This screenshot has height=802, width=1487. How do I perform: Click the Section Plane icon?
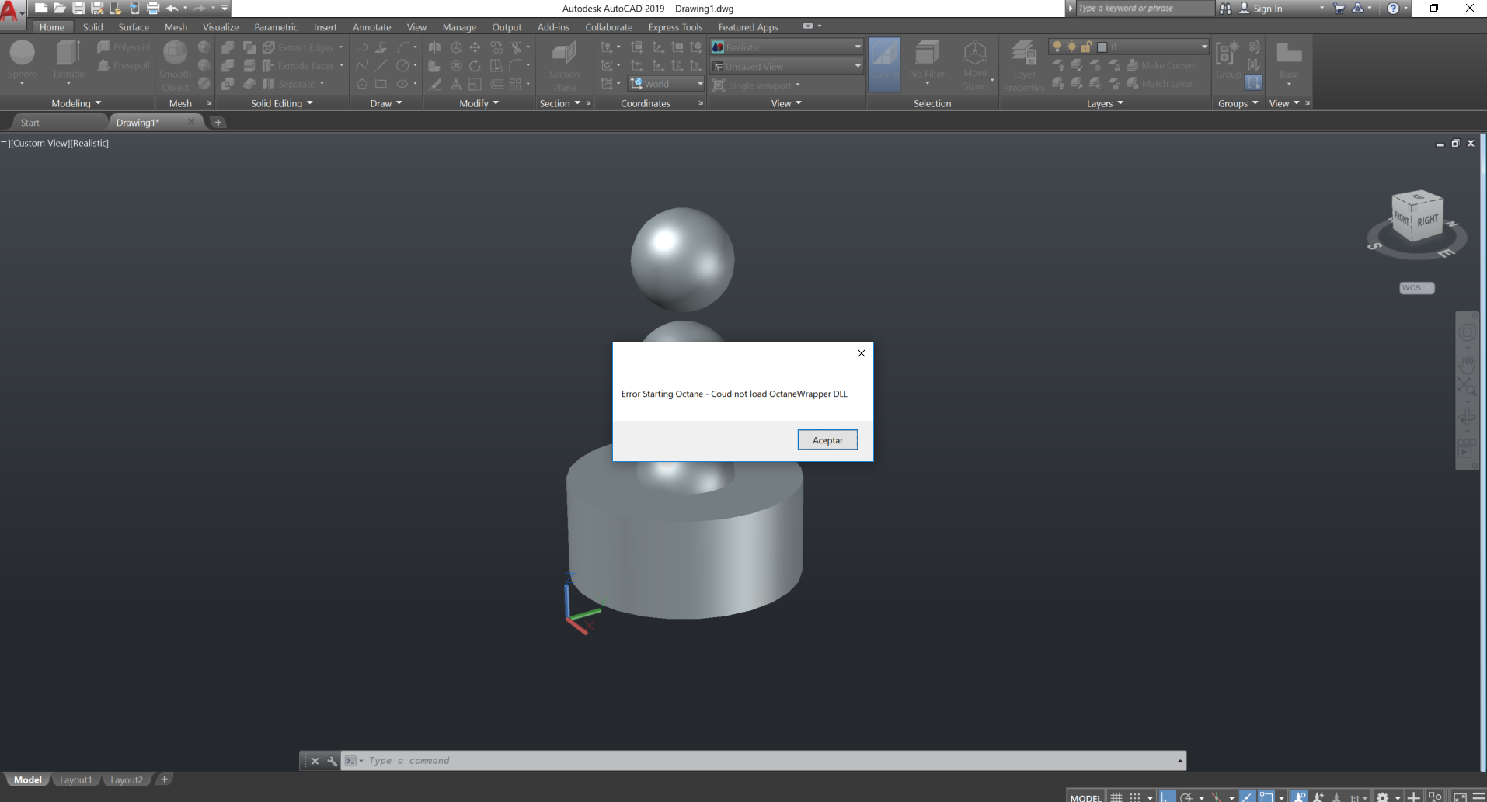tap(564, 53)
